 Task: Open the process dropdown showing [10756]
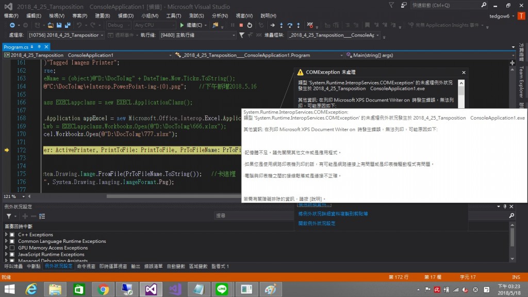point(65,35)
